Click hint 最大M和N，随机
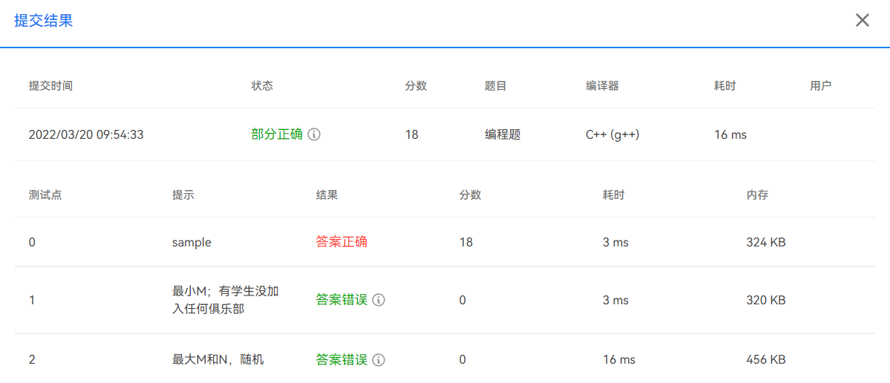This screenshot has height=383, width=890. [x=218, y=360]
